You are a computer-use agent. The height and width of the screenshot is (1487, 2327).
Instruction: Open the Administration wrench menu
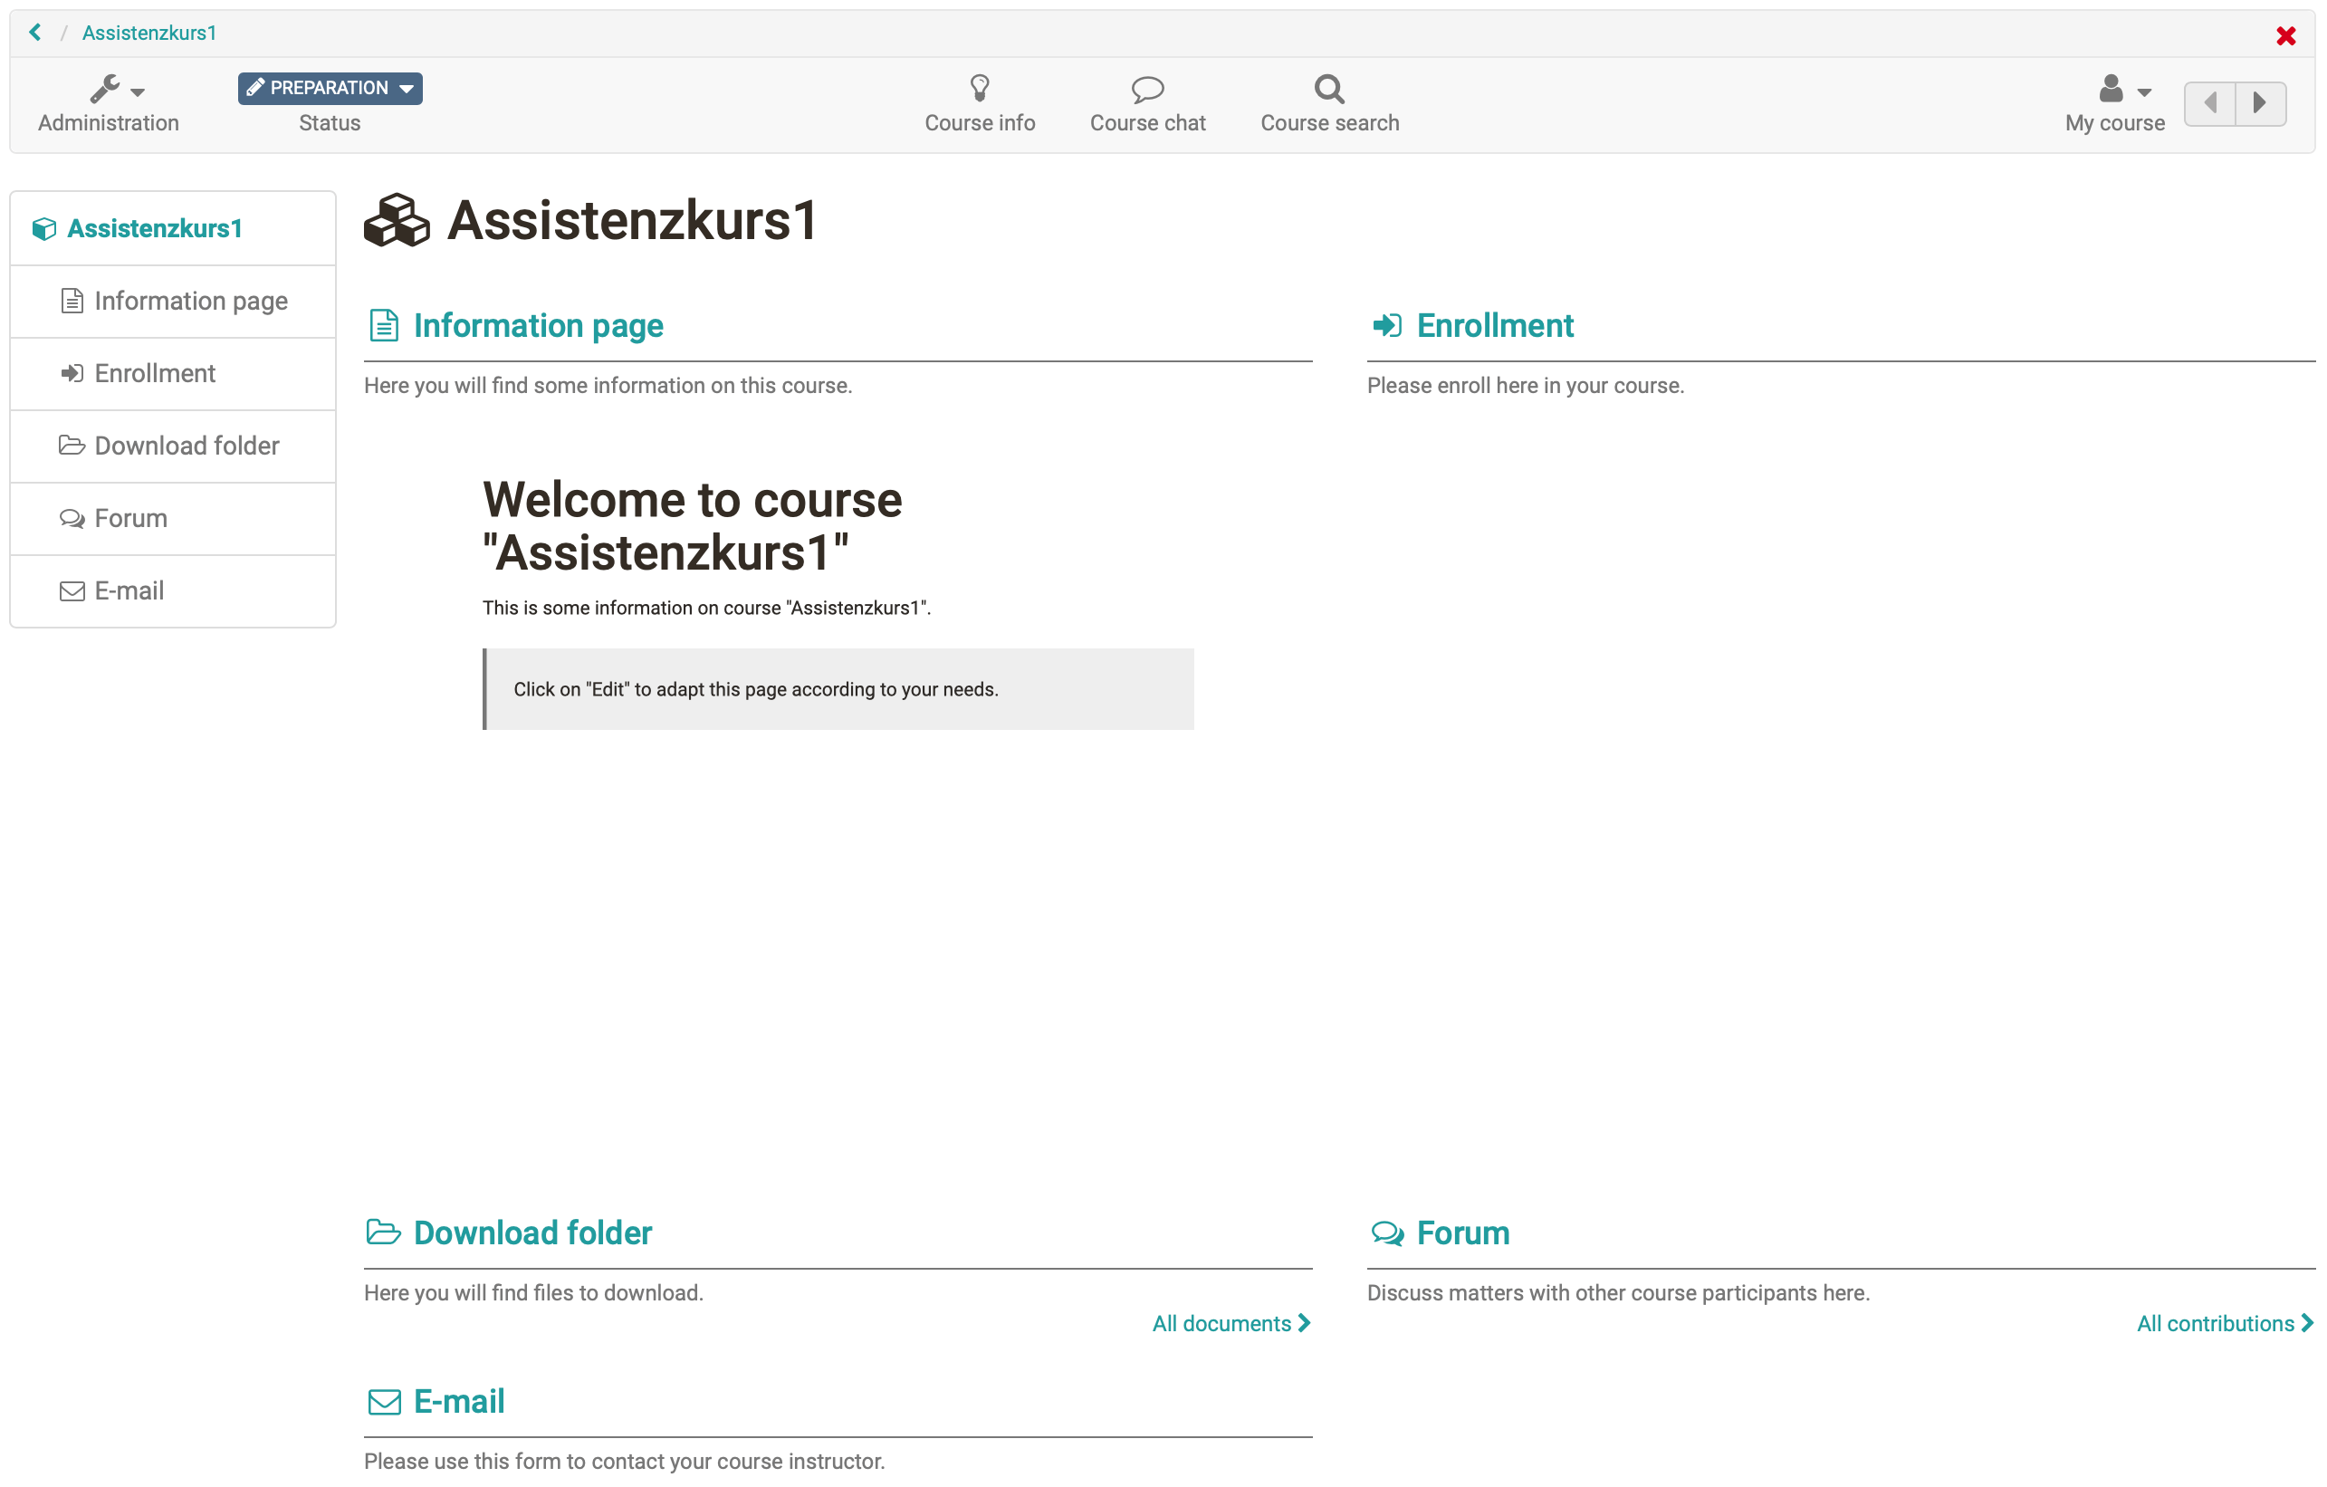[105, 89]
